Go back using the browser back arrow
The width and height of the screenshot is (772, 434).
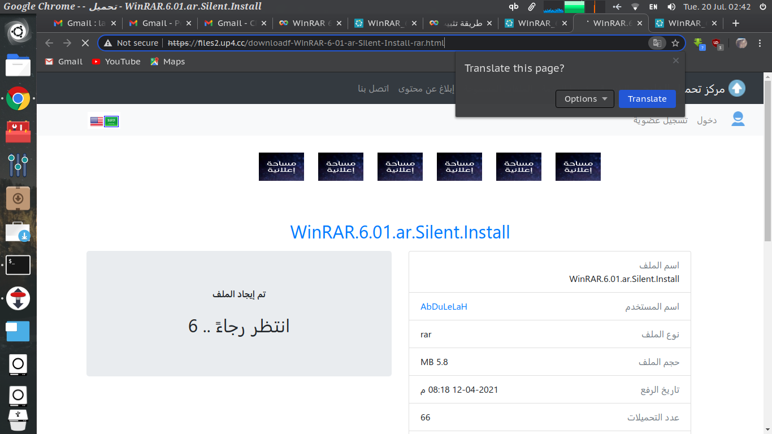pyautogui.click(x=49, y=43)
